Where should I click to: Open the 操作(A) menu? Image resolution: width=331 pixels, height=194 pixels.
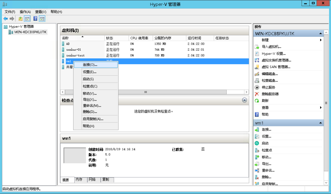[25, 12]
